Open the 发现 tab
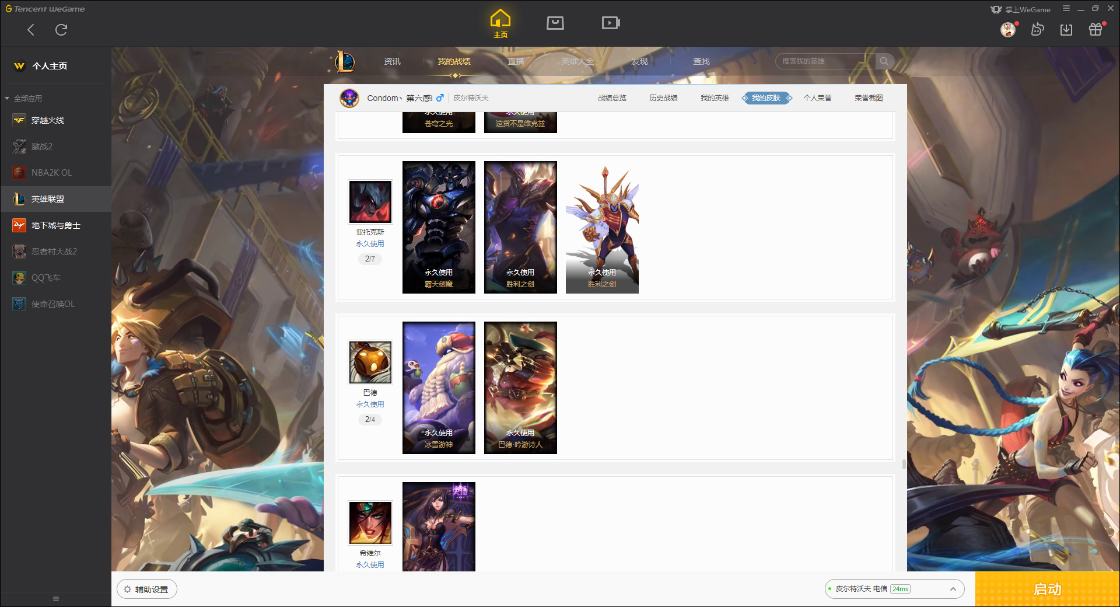 tap(639, 61)
